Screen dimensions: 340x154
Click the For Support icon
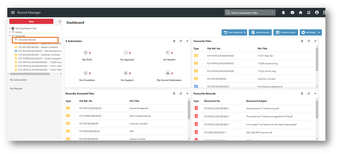[126, 73]
